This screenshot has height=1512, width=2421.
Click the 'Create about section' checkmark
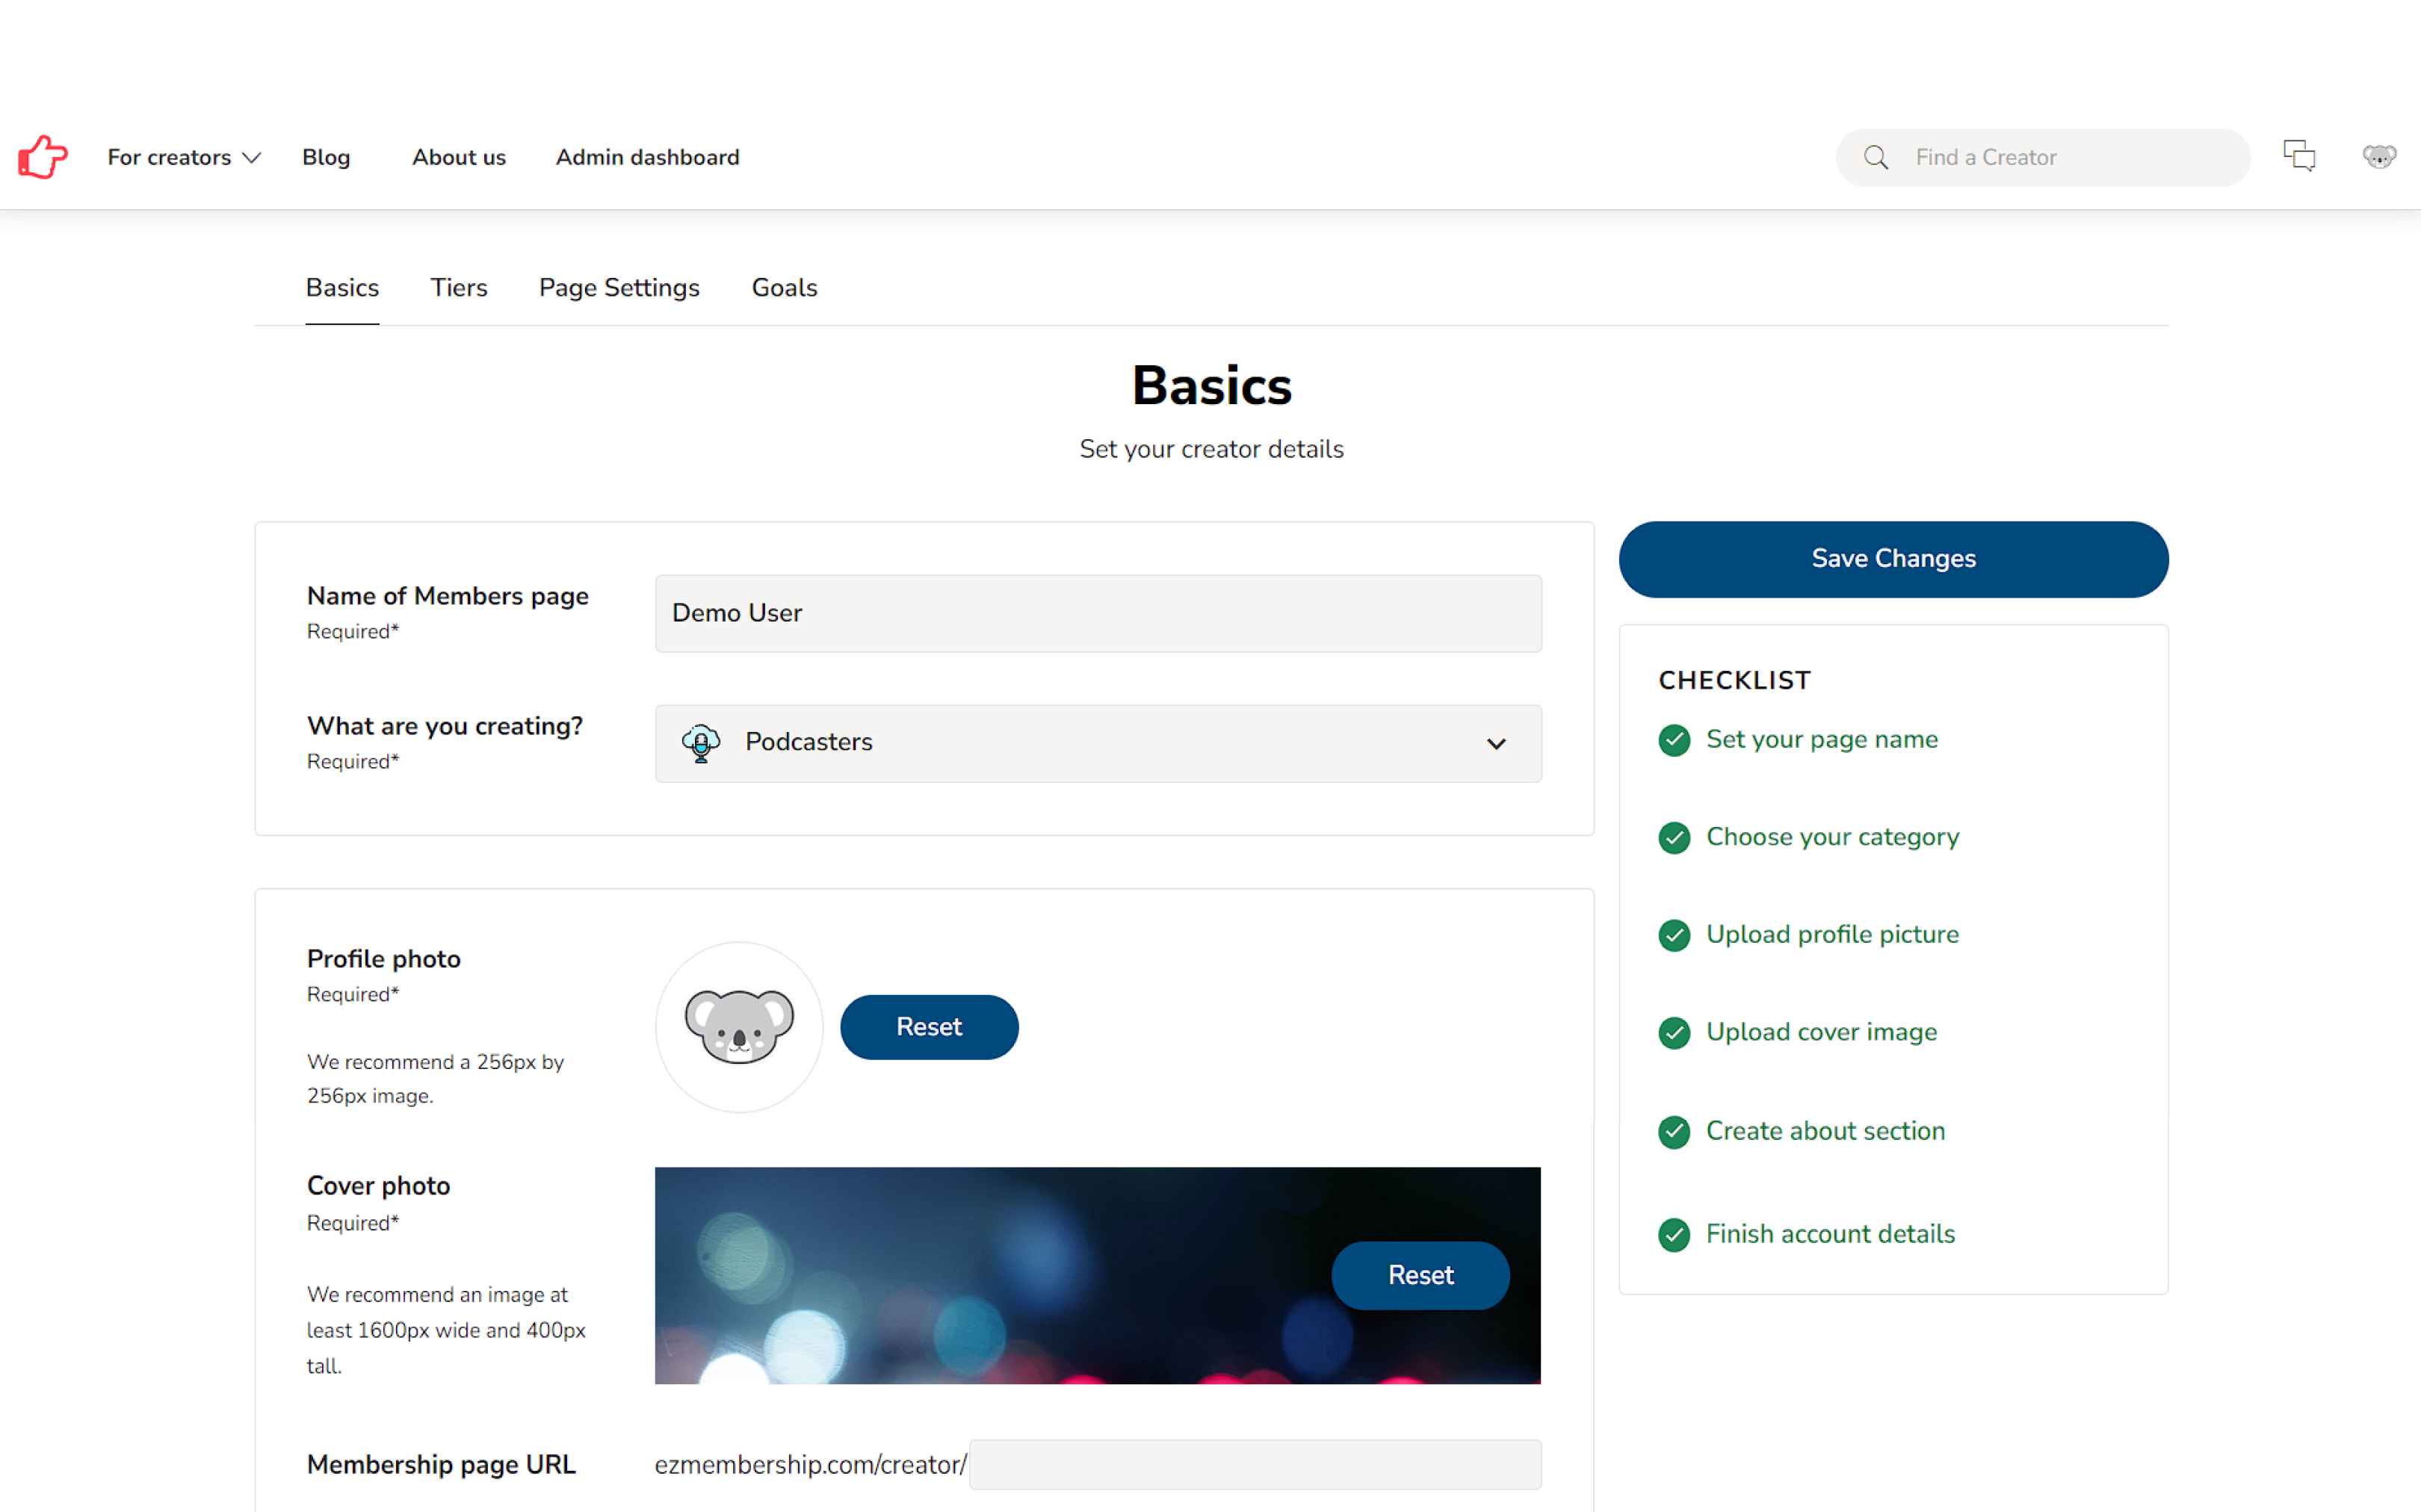click(1674, 1131)
